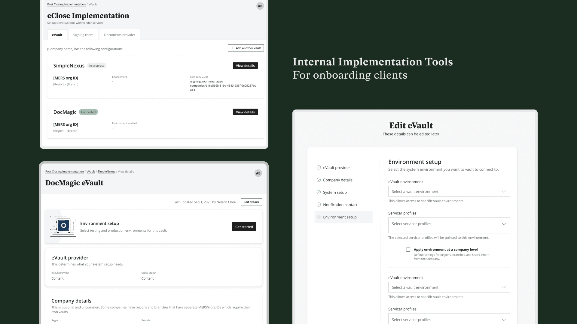The height and width of the screenshot is (324, 577).
Task: Click the vault safe illustration icon
Action: pyautogui.click(x=63, y=226)
